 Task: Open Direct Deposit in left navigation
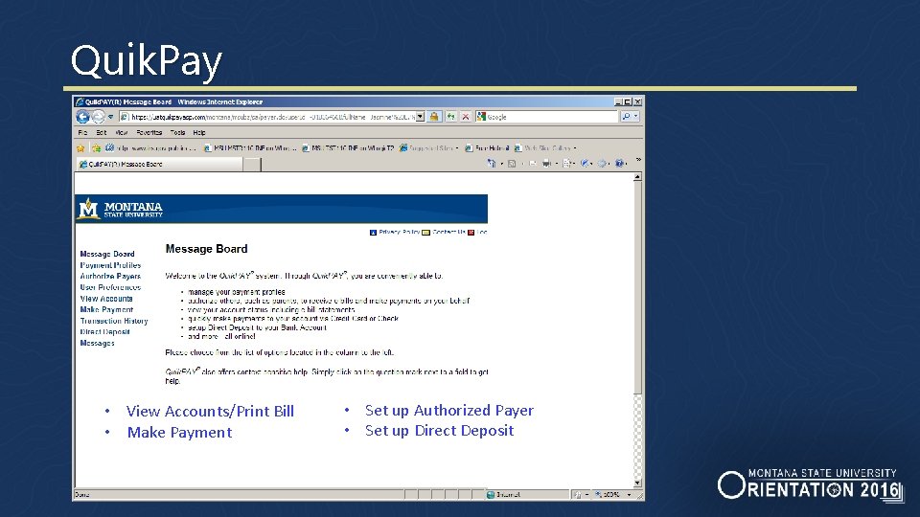point(105,332)
